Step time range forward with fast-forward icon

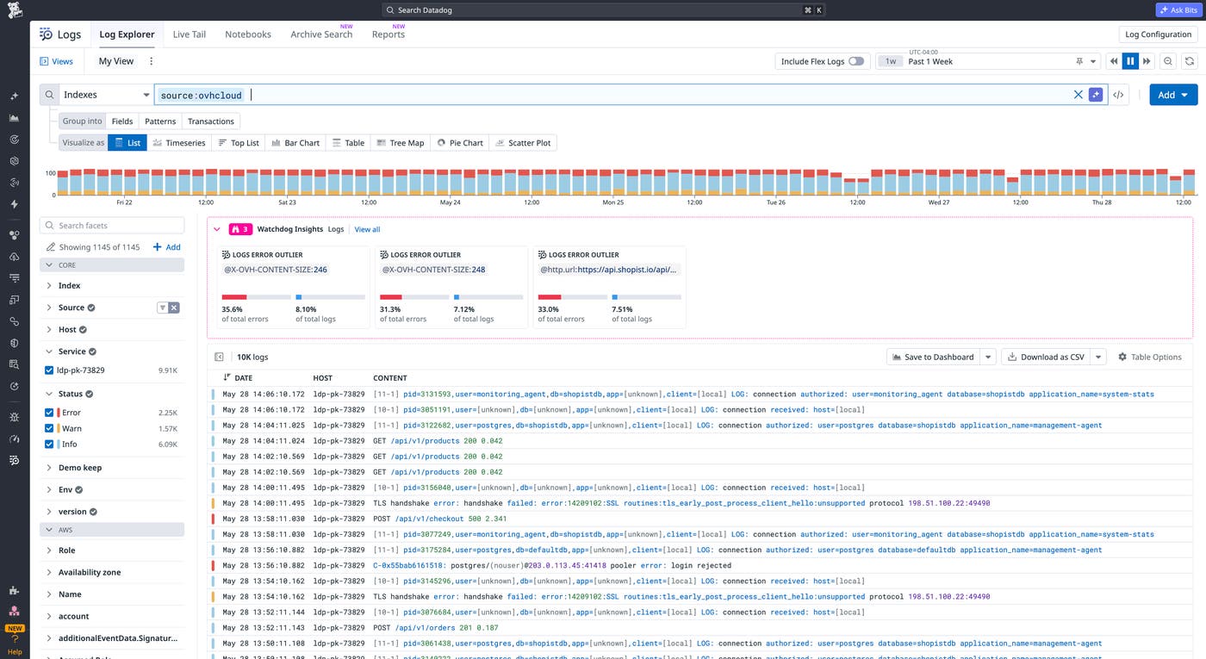click(1146, 61)
